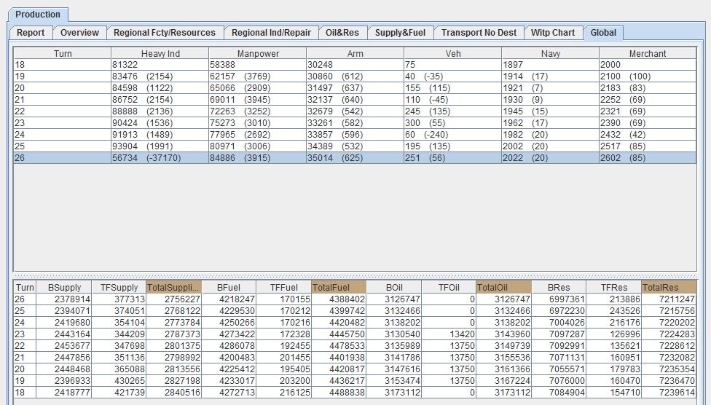711x405 pixels.
Task: Select TFOil value 13420
Action: click(x=449, y=334)
